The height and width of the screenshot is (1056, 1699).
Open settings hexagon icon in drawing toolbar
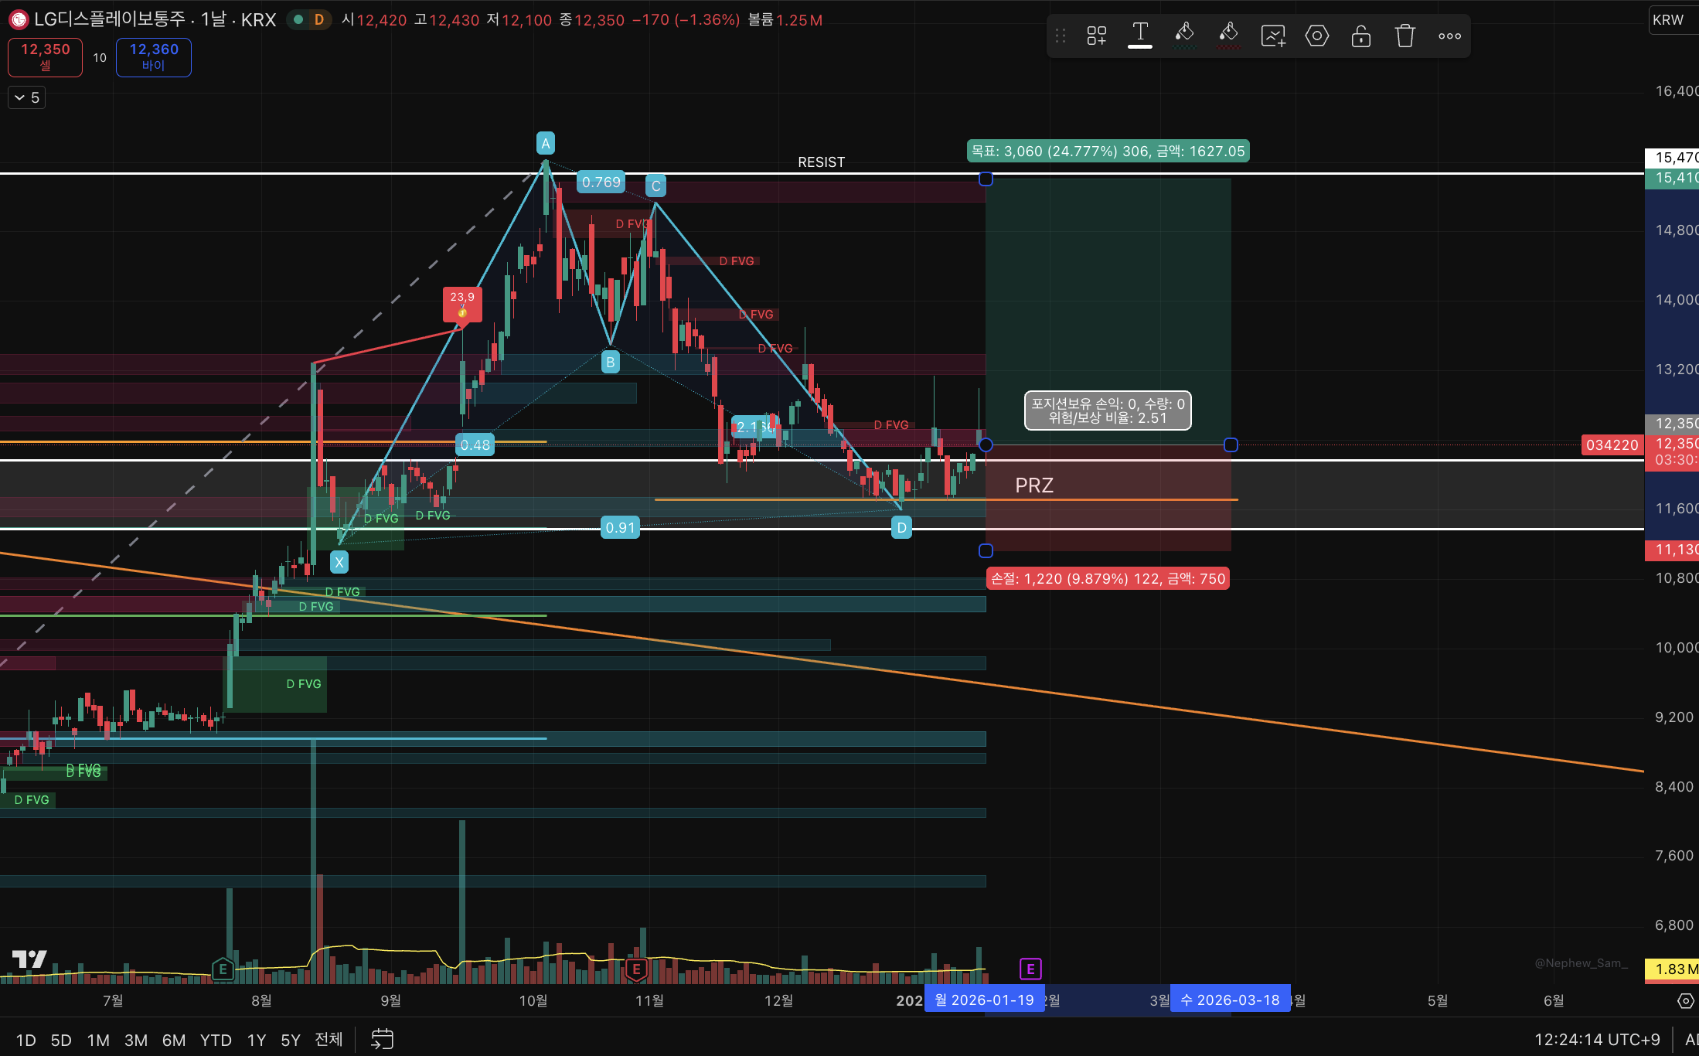coord(1317,36)
